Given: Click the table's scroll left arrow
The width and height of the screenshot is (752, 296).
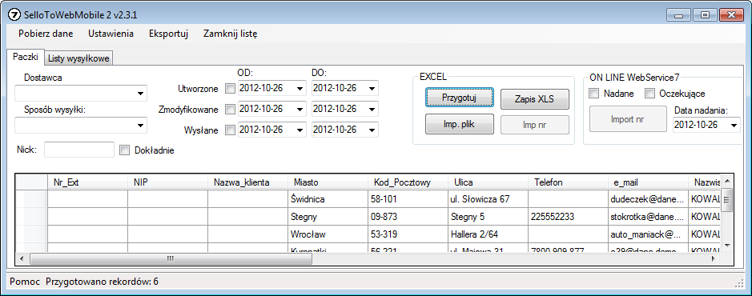Looking at the screenshot, I should tap(21, 258).
